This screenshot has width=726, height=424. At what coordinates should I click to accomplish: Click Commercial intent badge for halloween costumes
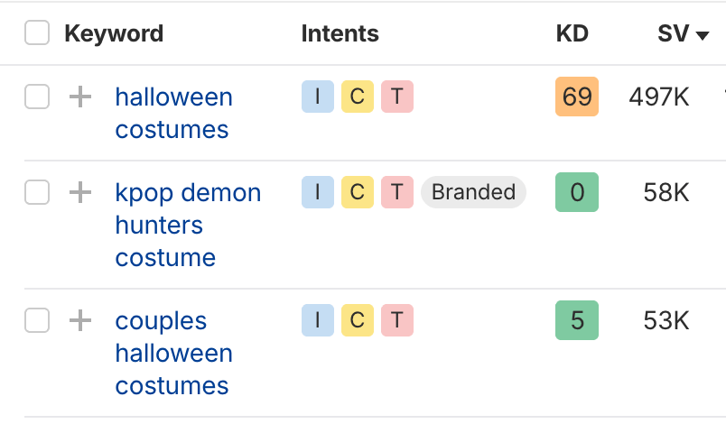(357, 97)
